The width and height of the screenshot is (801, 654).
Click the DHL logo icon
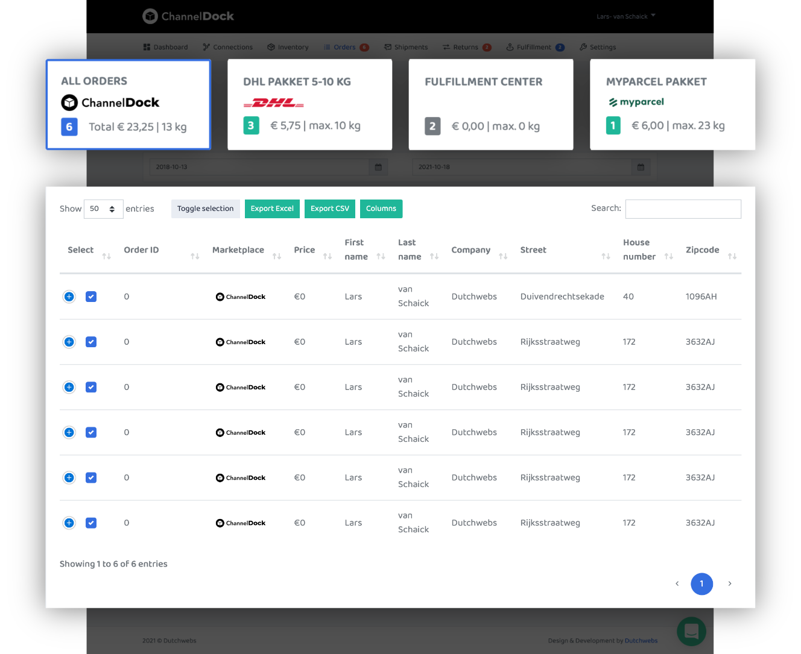click(274, 103)
